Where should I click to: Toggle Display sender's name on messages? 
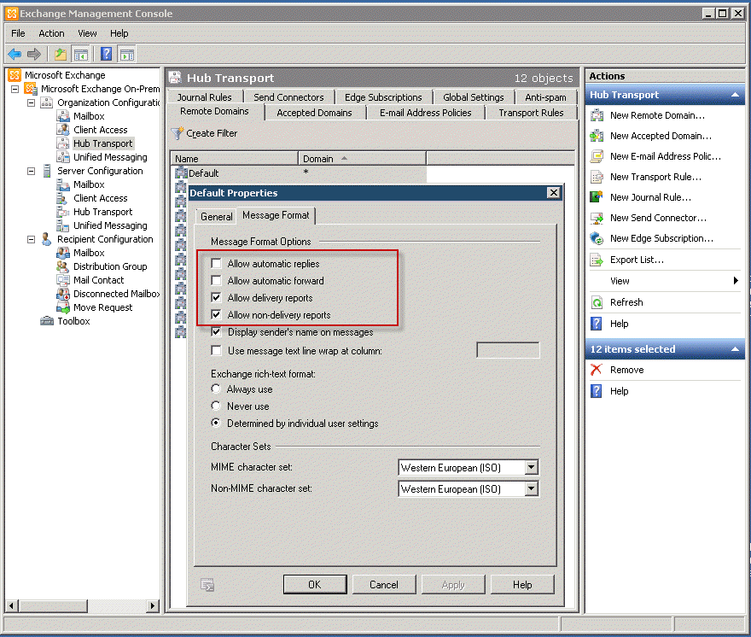tap(217, 331)
